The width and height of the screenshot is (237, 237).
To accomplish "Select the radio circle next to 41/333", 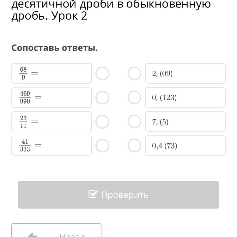I will click(x=102, y=146).
